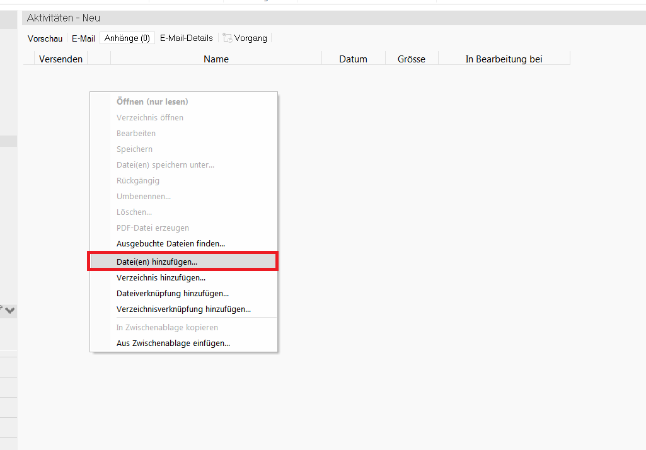The height and width of the screenshot is (450, 646).
Task: Expand the chevron arrow at the left edge
Action: click(x=11, y=310)
